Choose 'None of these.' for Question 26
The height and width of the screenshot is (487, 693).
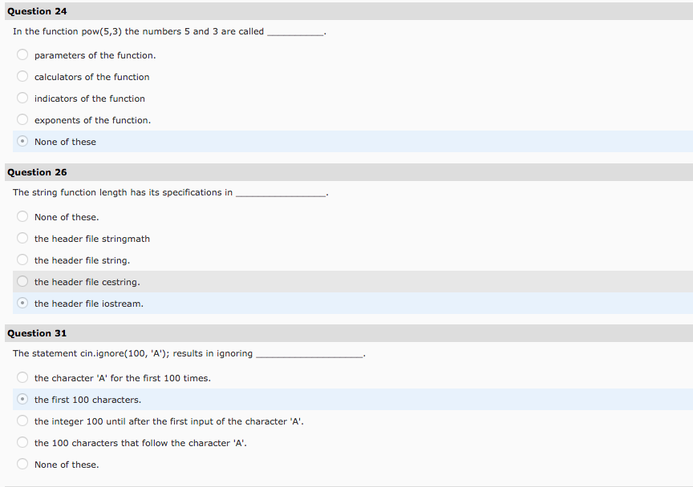point(22,216)
